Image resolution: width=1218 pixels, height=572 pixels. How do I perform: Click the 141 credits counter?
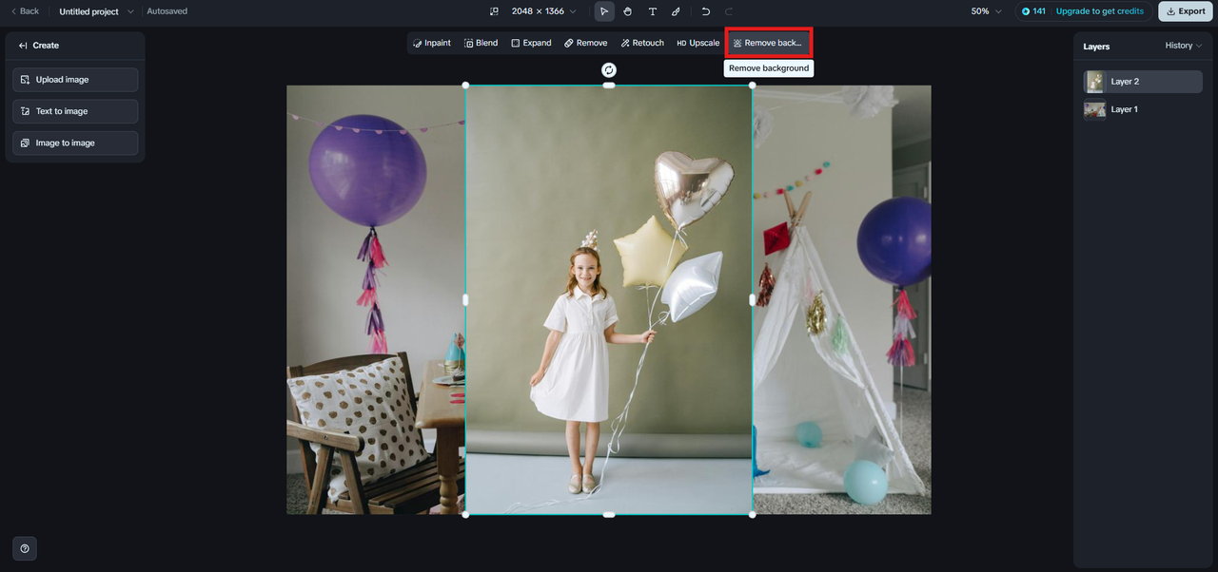[x=1034, y=11]
